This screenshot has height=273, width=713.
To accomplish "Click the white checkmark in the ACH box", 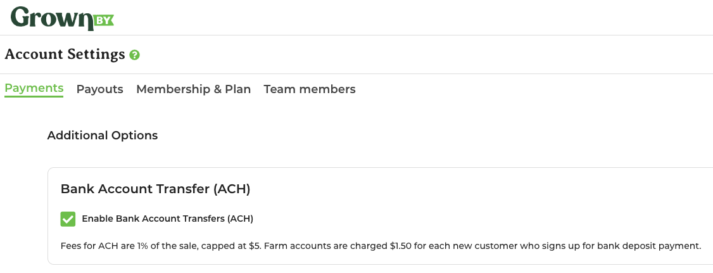I will [x=68, y=219].
